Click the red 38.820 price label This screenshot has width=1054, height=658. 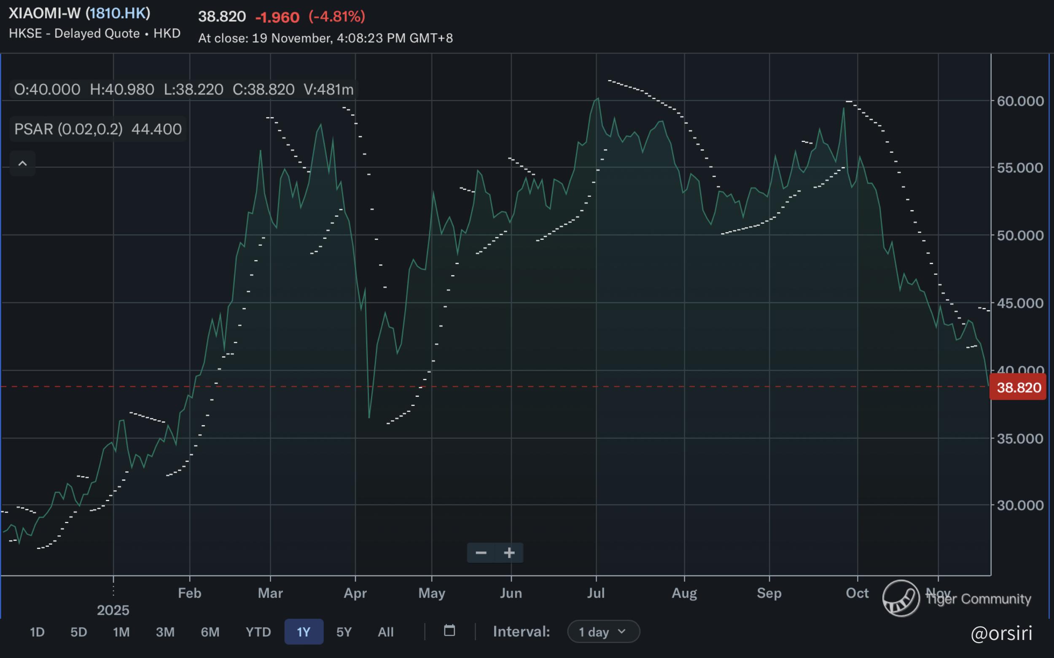coord(1018,387)
